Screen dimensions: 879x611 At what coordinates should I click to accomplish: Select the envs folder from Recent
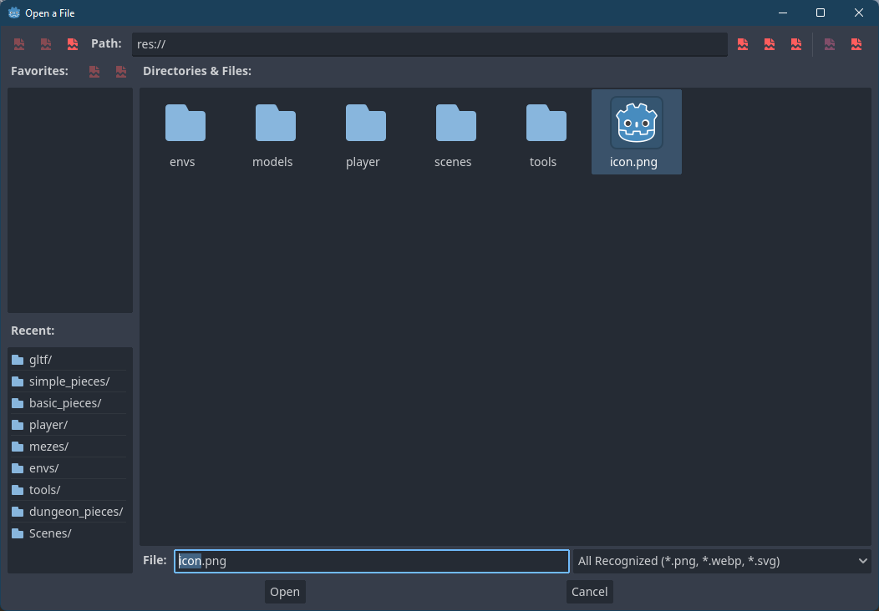52,467
